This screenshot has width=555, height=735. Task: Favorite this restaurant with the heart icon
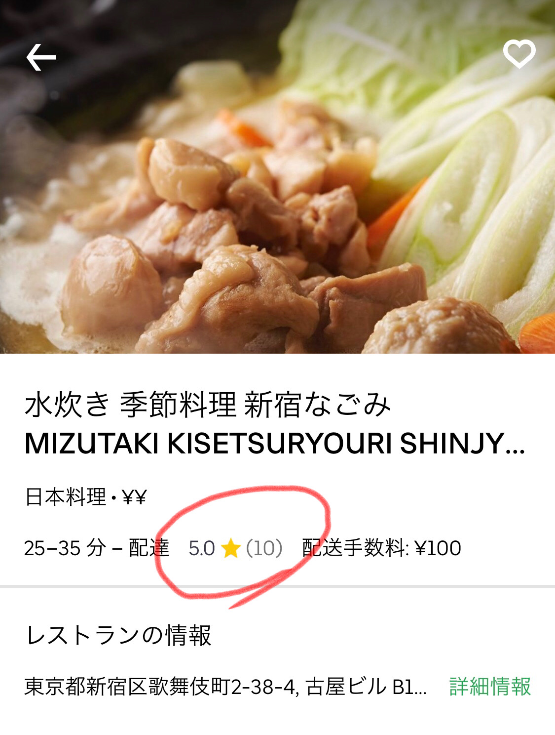tap(519, 54)
